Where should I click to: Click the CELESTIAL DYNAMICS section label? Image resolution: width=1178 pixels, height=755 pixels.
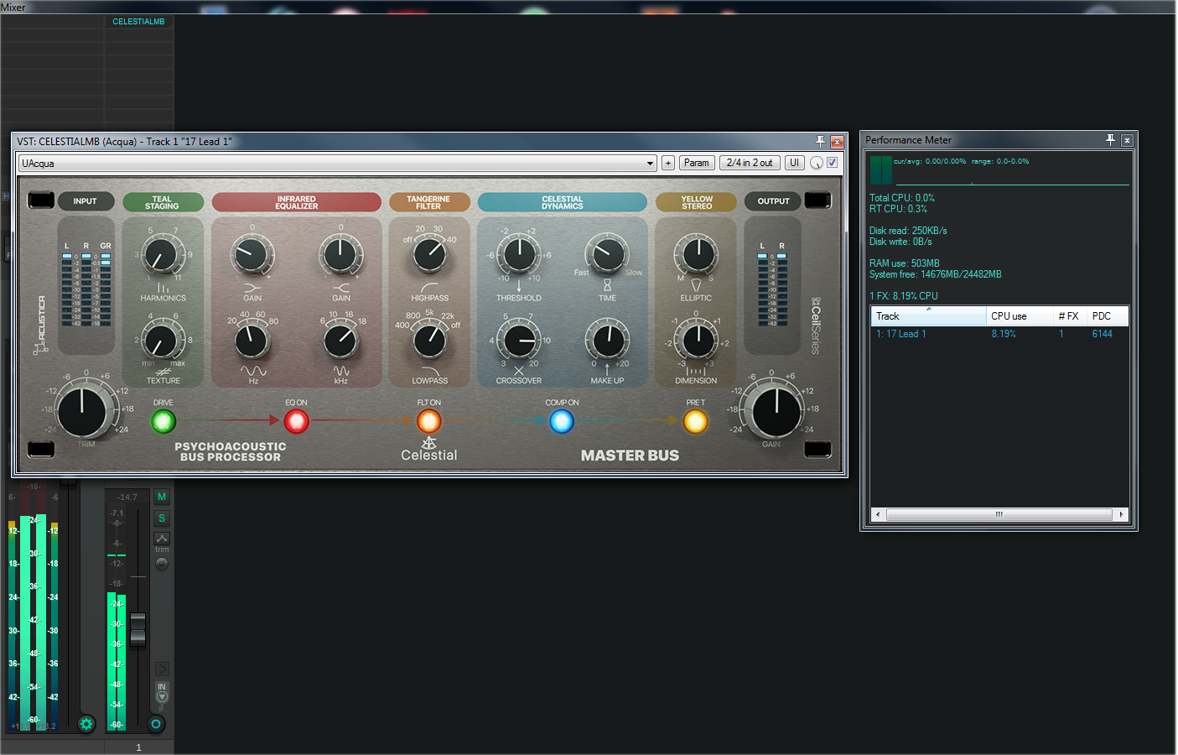[x=562, y=202]
